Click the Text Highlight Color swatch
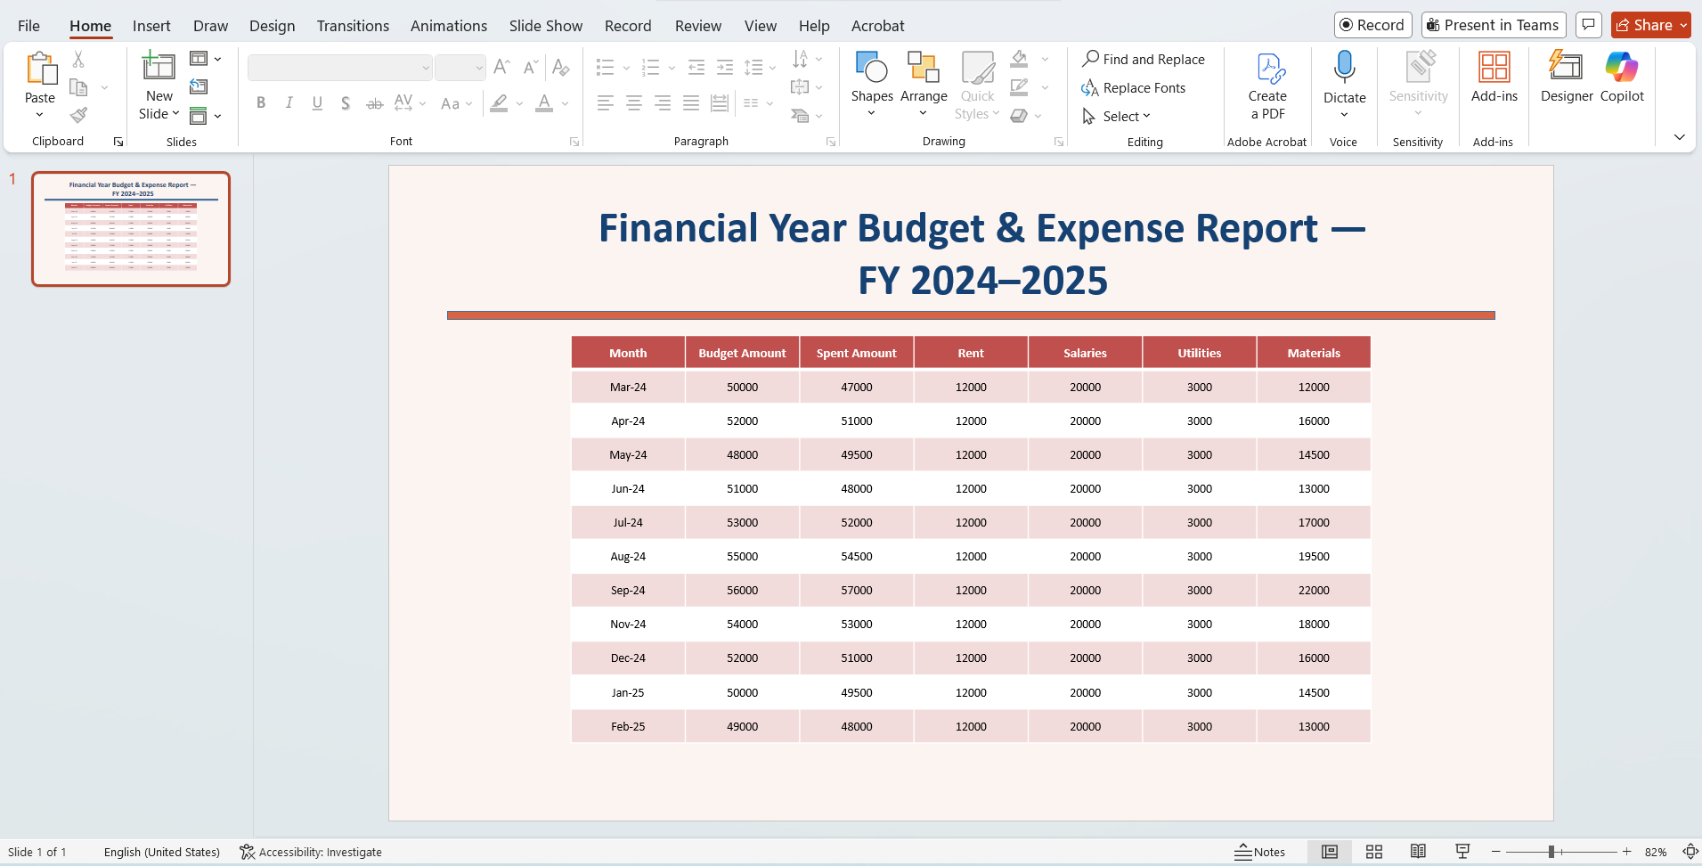This screenshot has width=1702, height=866. (x=499, y=103)
